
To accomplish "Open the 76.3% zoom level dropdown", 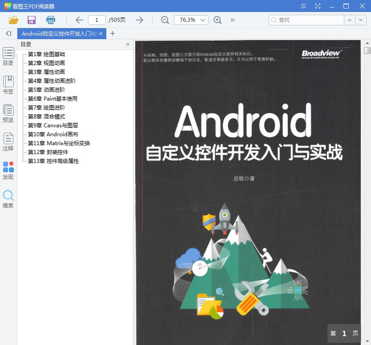I will (191, 20).
